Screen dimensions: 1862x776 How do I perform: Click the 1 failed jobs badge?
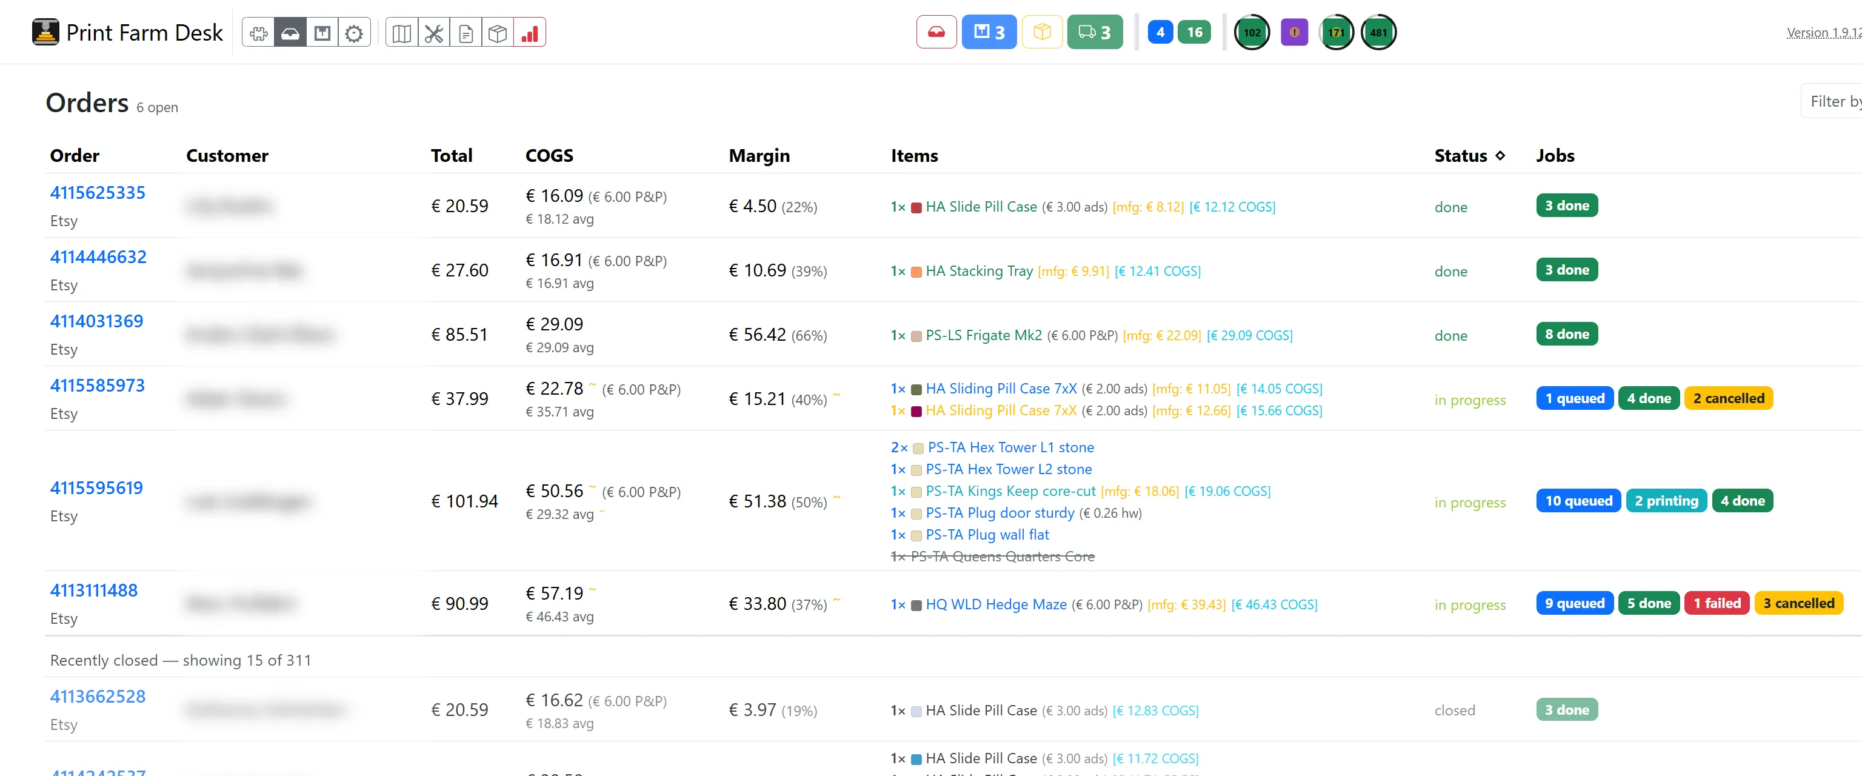point(1717,604)
